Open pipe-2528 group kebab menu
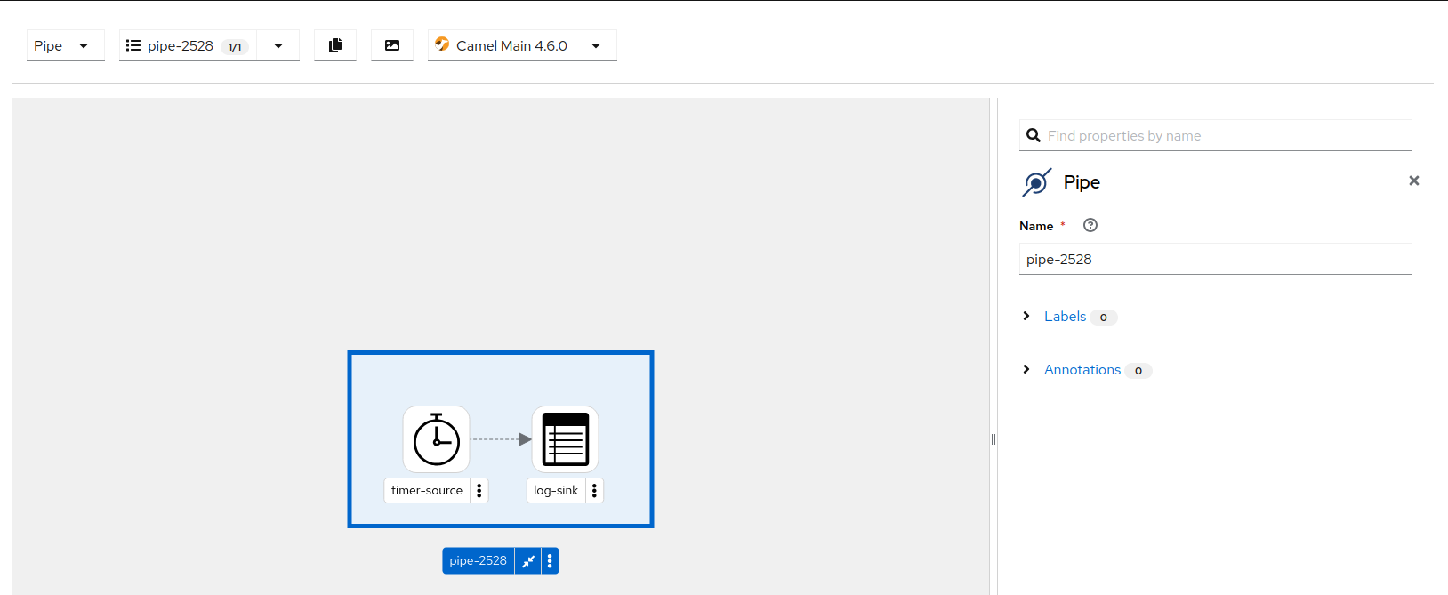1448x595 pixels. [x=550, y=561]
